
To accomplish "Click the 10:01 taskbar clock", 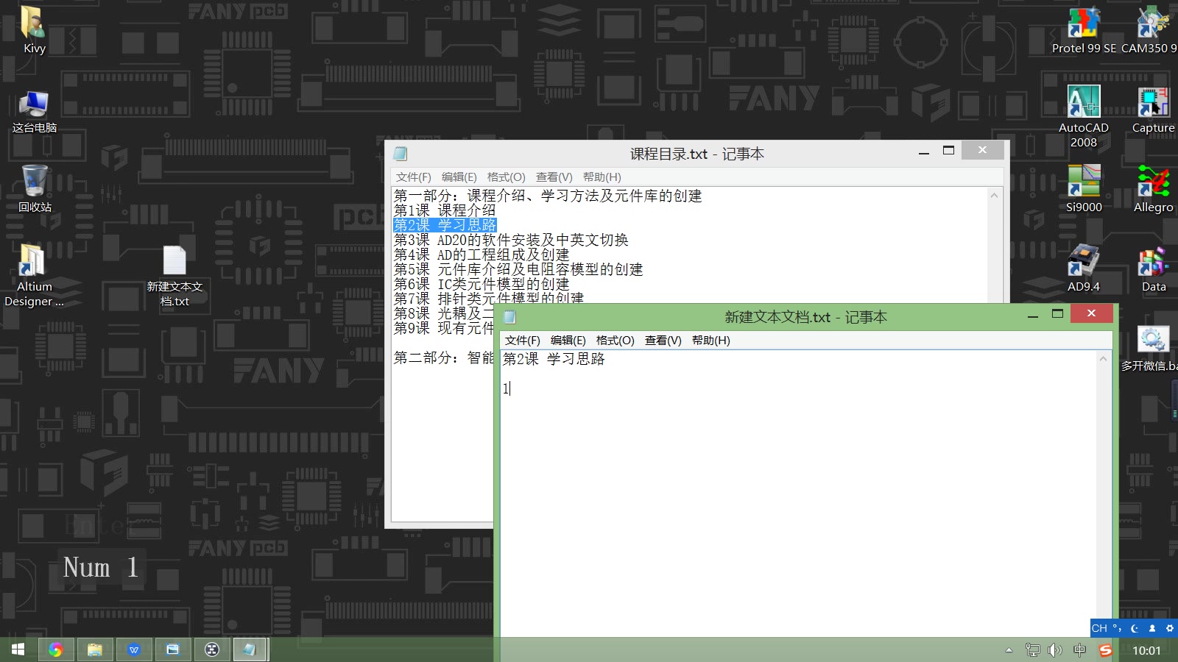I will [1146, 650].
